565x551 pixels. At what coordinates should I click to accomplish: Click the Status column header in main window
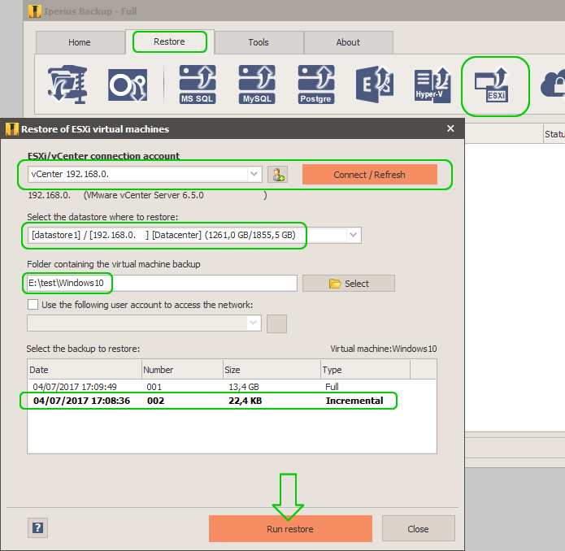coord(554,134)
